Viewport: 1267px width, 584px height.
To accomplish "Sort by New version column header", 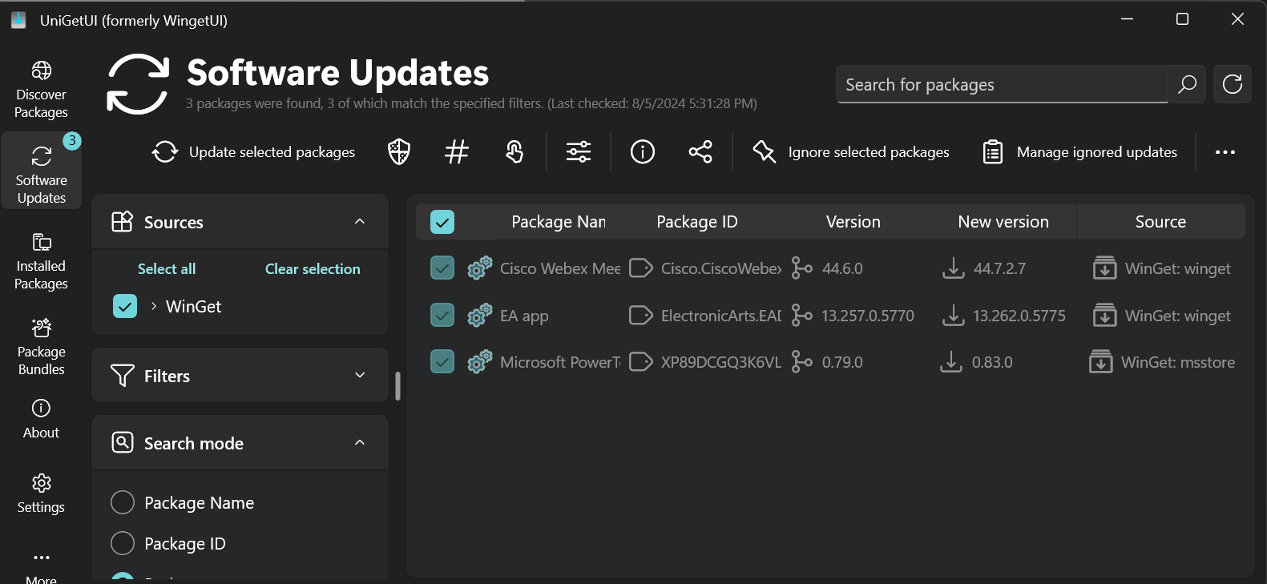I will pos(1003,222).
